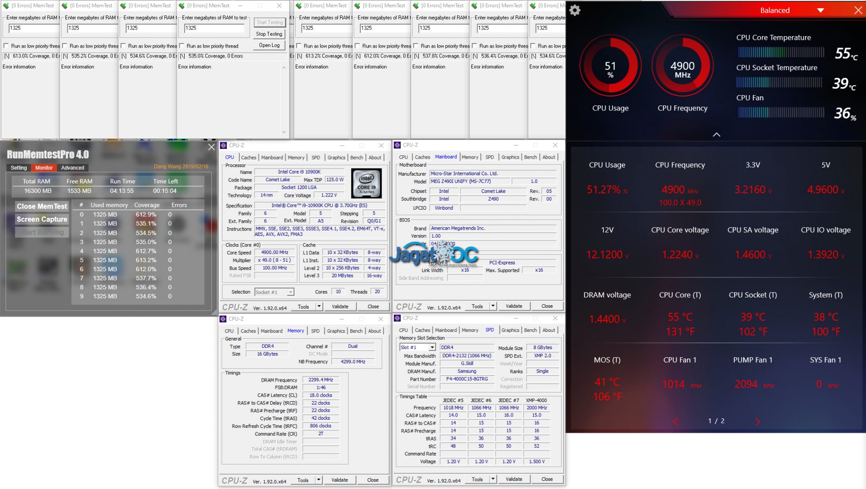Click the CPU Usage 51% gauge
The width and height of the screenshot is (866, 489).
610,66
